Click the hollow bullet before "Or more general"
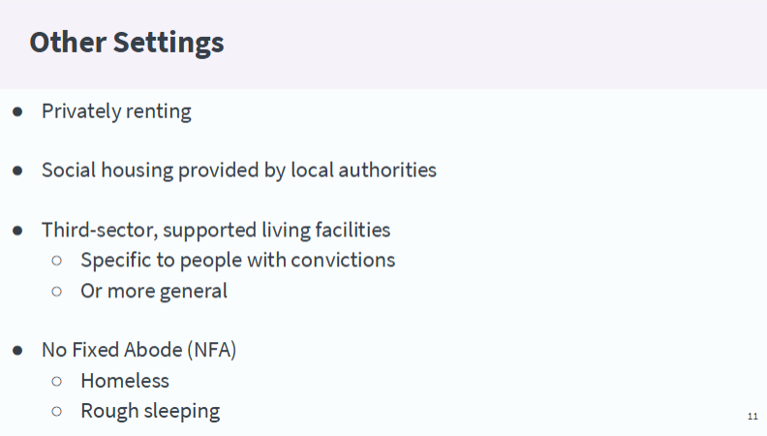Screen dimensions: 767x436 tap(57, 291)
